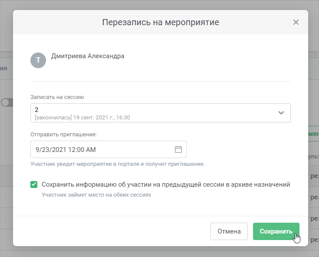Click the hint Участник займет место на обеих сессиях
Screen dimensions: 319x257
click(x=96, y=195)
